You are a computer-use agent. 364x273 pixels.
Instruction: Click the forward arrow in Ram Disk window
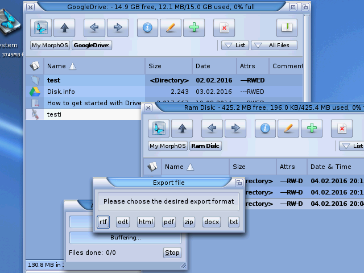(x=235, y=129)
